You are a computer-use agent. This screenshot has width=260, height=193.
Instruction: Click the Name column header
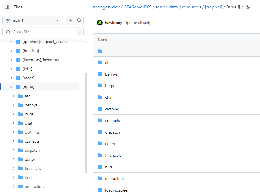pos(102,40)
